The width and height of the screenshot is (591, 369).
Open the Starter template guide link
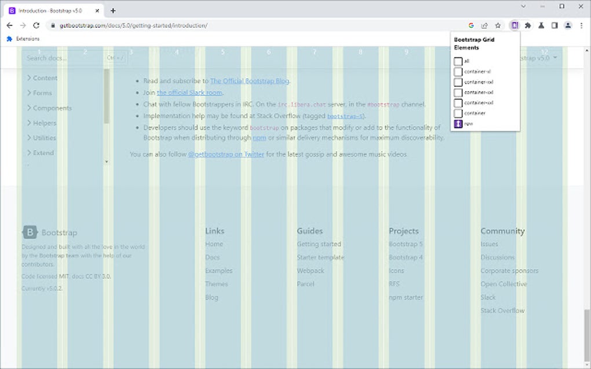[320, 257]
